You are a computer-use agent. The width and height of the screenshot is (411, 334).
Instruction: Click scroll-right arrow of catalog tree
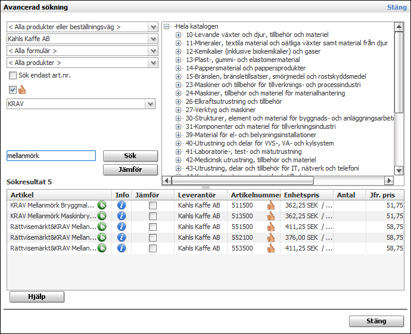click(x=389, y=181)
